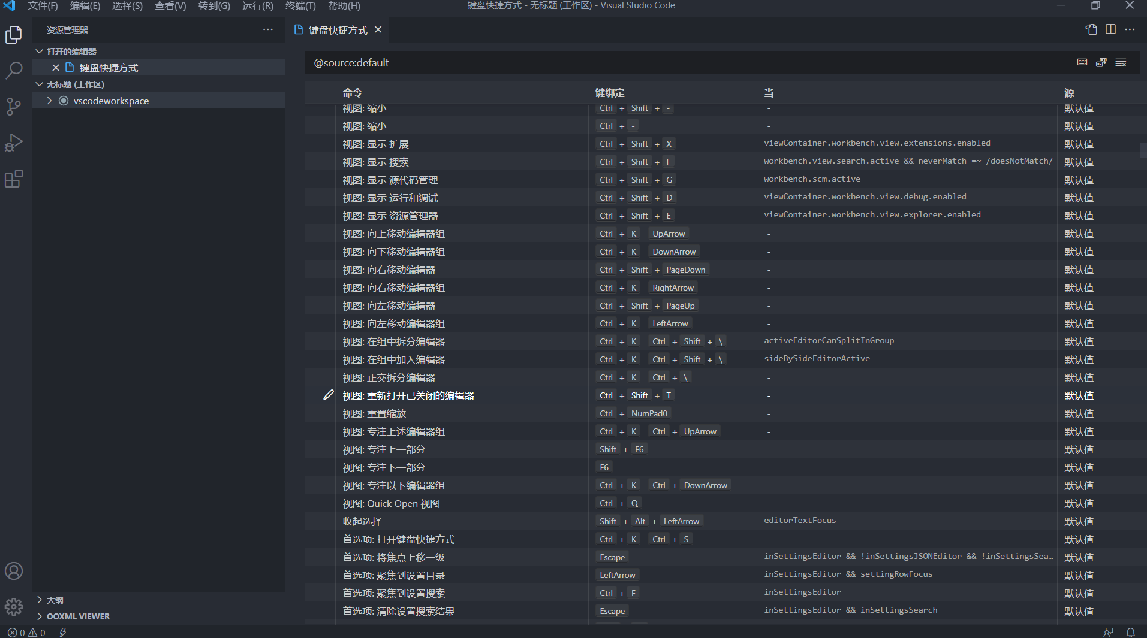
Task: Close 键盘快捷方式 in open editors list
Action: [56, 68]
